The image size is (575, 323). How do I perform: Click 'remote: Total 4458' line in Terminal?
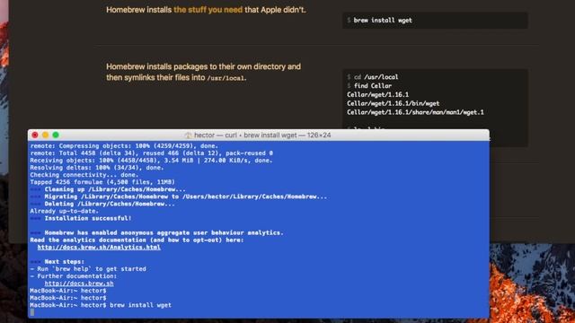(152, 153)
